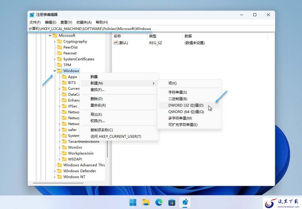Open the 收藏夹(A) menu
This screenshot has height=209, width=302.
[84, 22]
